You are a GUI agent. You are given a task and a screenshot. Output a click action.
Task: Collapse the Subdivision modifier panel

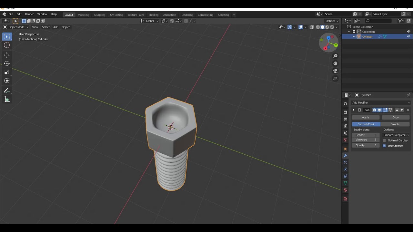point(353,110)
